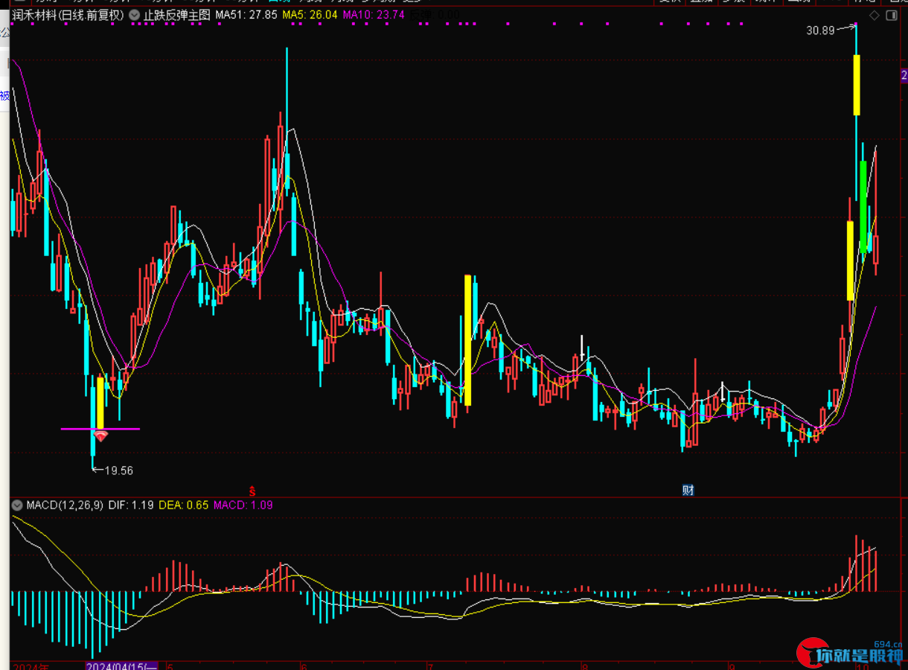
Task: Click the 润禾材料(日线.前复权) title
Action: (68, 14)
